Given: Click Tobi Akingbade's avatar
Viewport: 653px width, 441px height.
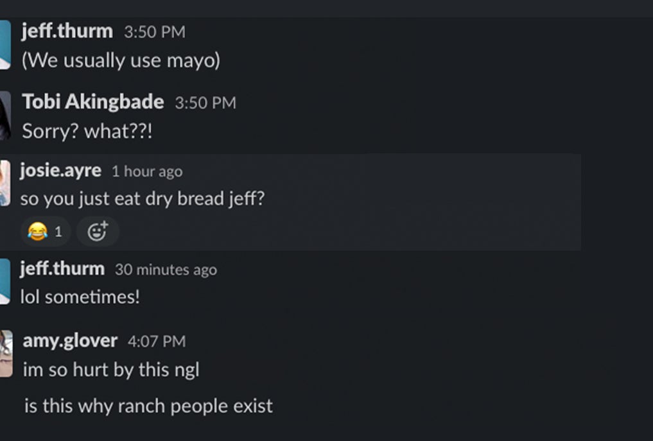Looking at the screenshot, I should point(4,116).
